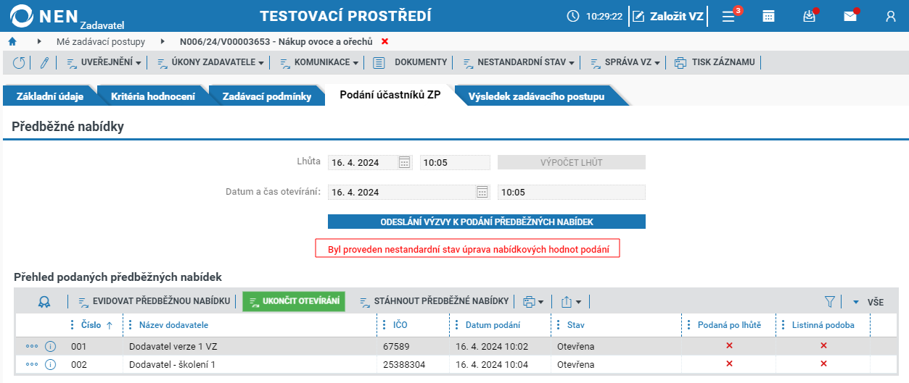Open the VŠE filter dropdown
The image size is (909, 383).
click(868, 302)
